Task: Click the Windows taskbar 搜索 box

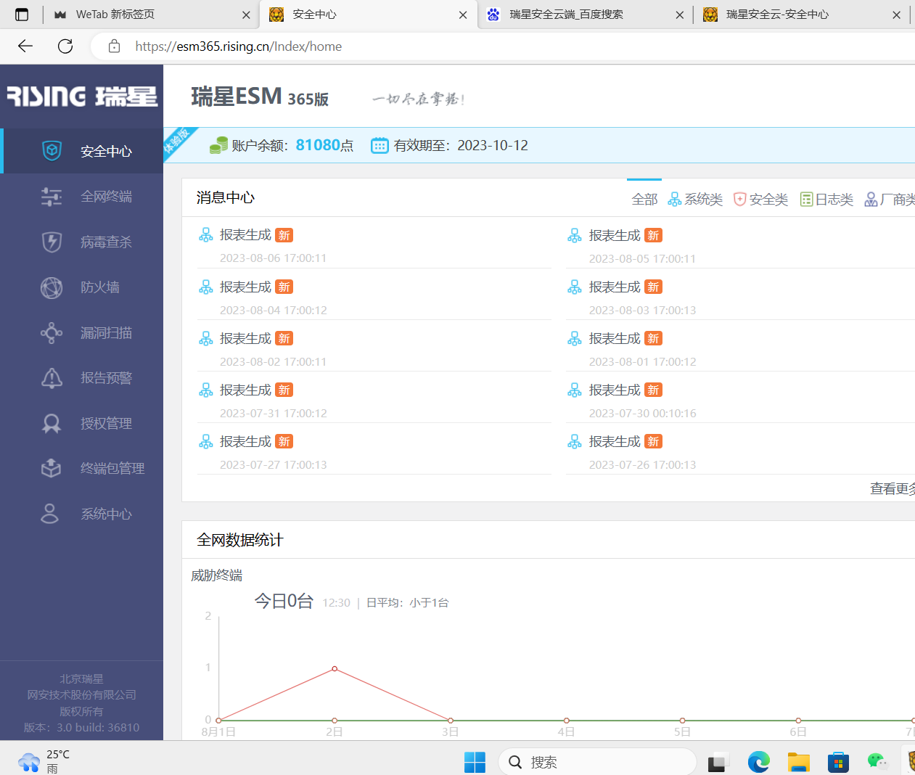Action: pos(597,762)
